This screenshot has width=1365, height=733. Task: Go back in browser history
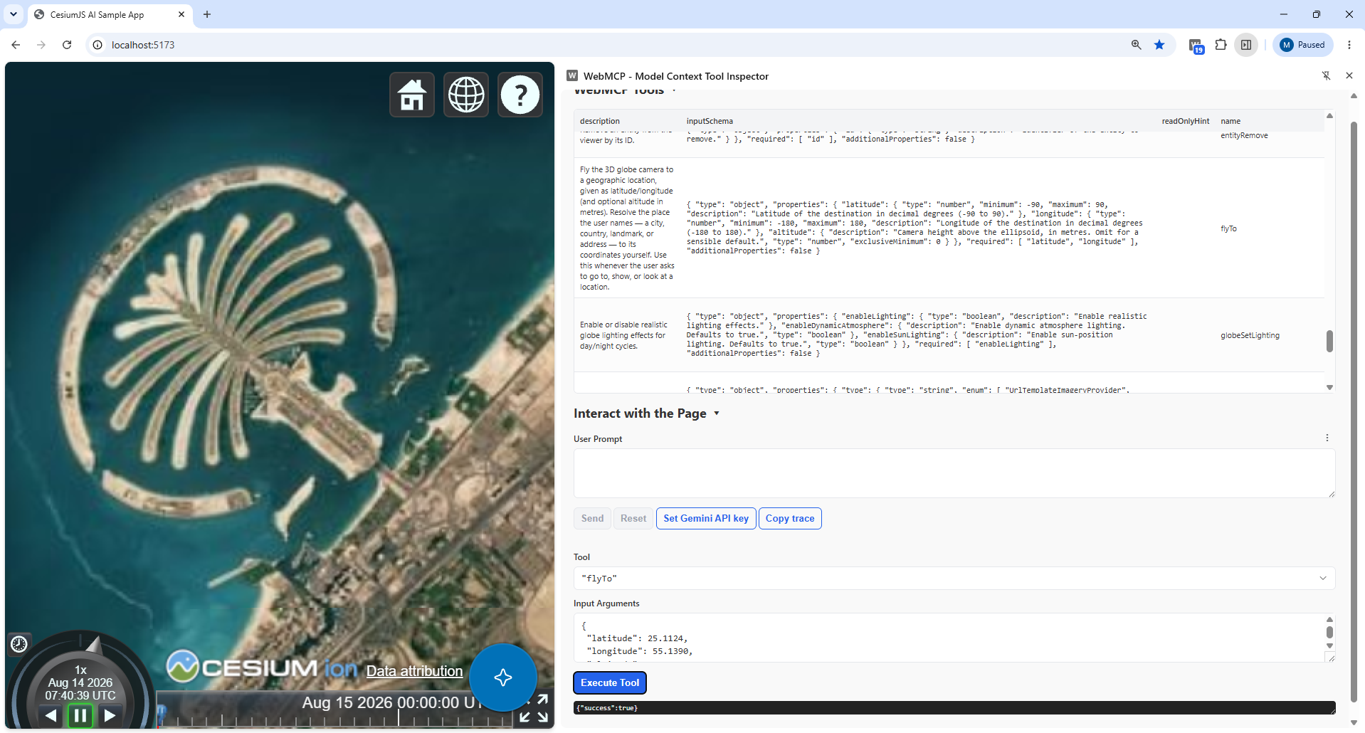pos(16,45)
